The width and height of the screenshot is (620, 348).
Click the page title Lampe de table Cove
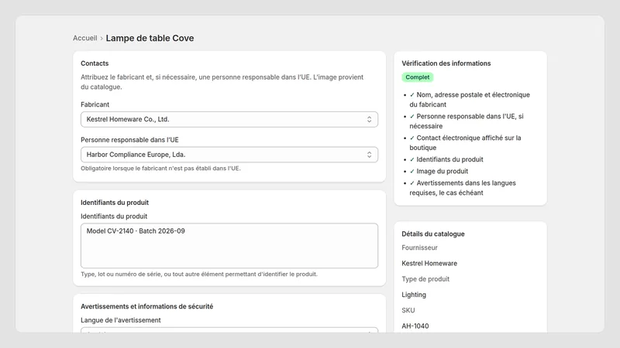point(150,38)
